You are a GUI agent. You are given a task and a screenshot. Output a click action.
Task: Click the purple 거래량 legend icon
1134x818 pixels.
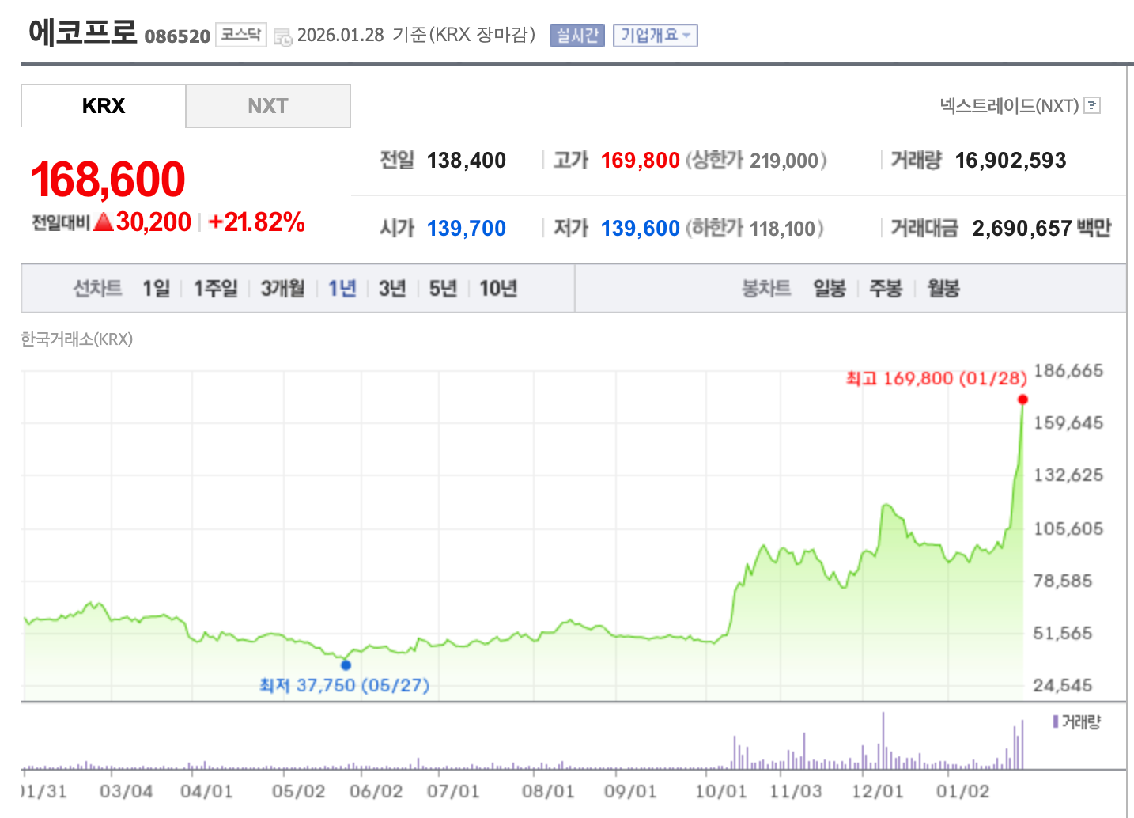1056,721
